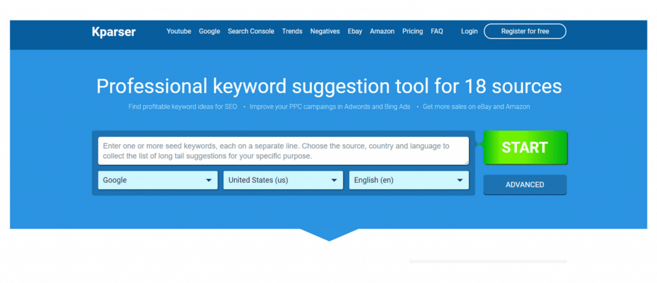This screenshot has height=283, width=657.
Task: Click text 'Improve your PPC campaings in Adwords and Bing Ads'
Action: pyautogui.click(x=330, y=107)
